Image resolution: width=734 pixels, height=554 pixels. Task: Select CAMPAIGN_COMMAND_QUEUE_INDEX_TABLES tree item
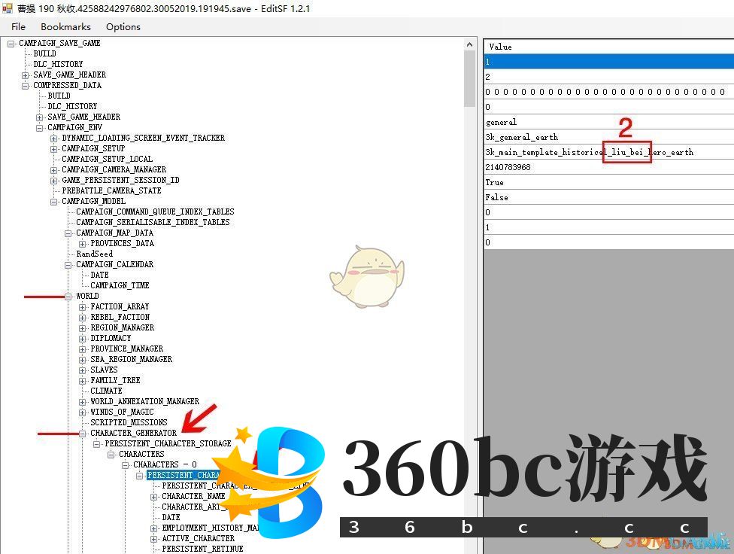pyautogui.click(x=155, y=212)
